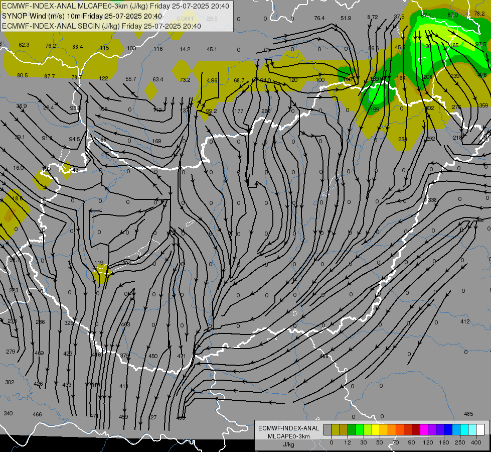491x452 pixels.
Task: Click the map value '471'
Action: (182, 356)
